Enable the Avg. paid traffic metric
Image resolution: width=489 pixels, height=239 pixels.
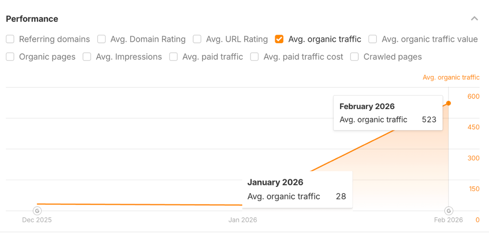coord(173,57)
